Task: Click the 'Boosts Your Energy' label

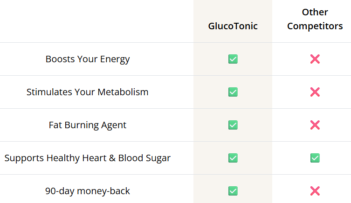Action: click(x=88, y=59)
